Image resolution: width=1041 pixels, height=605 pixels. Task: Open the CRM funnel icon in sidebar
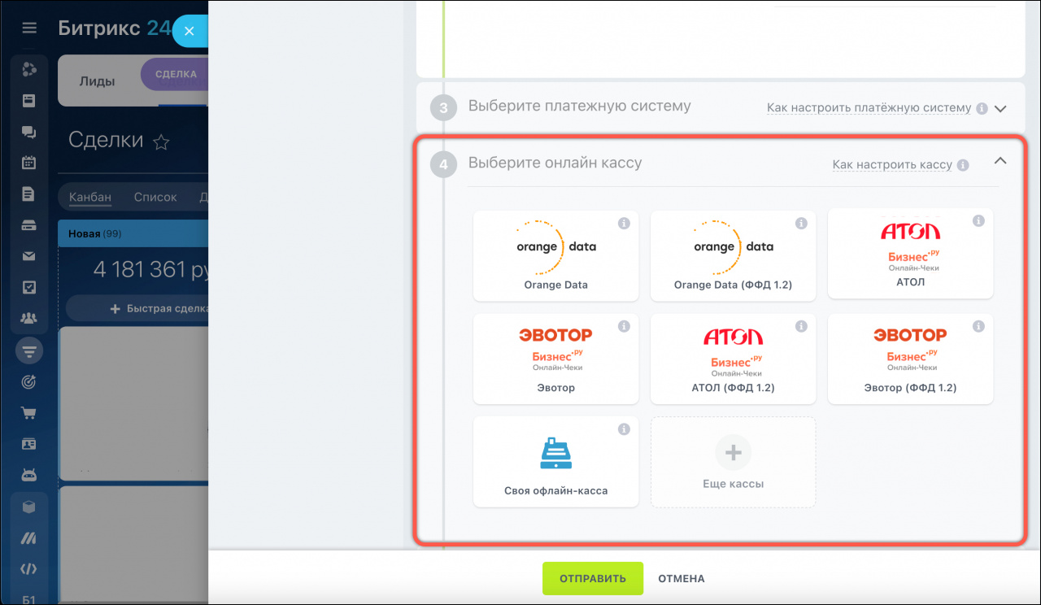[28, 351]
